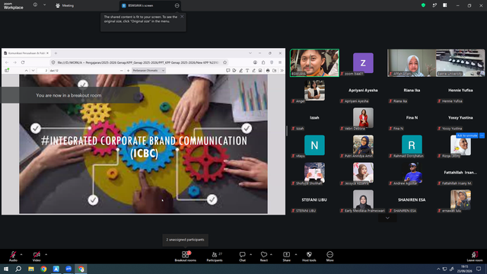487x274 pixels.
Task: Zoom in the PDF with plus
Action: coord(128,71)
